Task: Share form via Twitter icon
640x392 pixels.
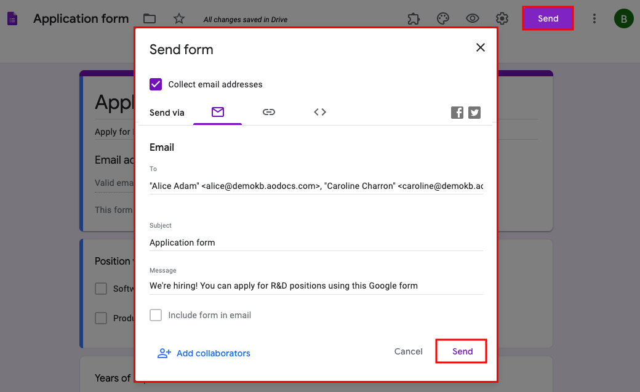Action: (474, 113)
